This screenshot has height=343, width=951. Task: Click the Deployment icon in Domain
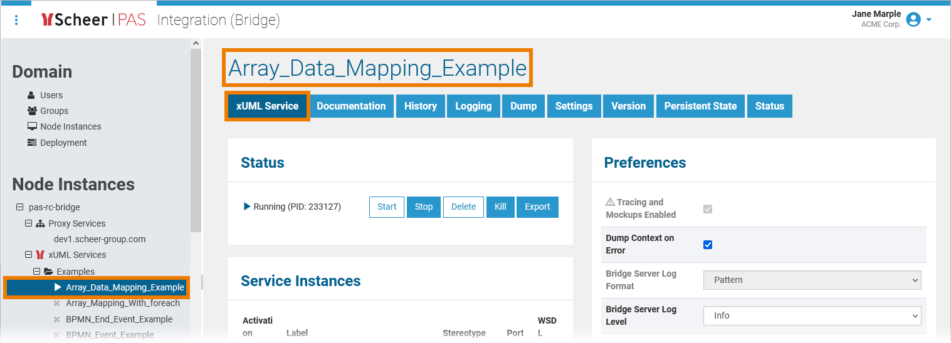(x=32, y=143)
